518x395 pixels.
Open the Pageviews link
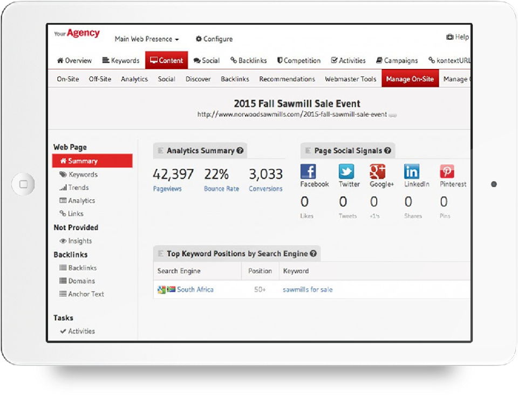click(167, 189)
